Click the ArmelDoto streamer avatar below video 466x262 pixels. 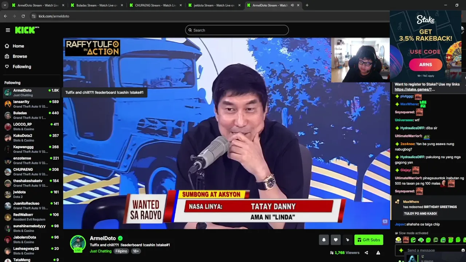click(x=78, y=243)
